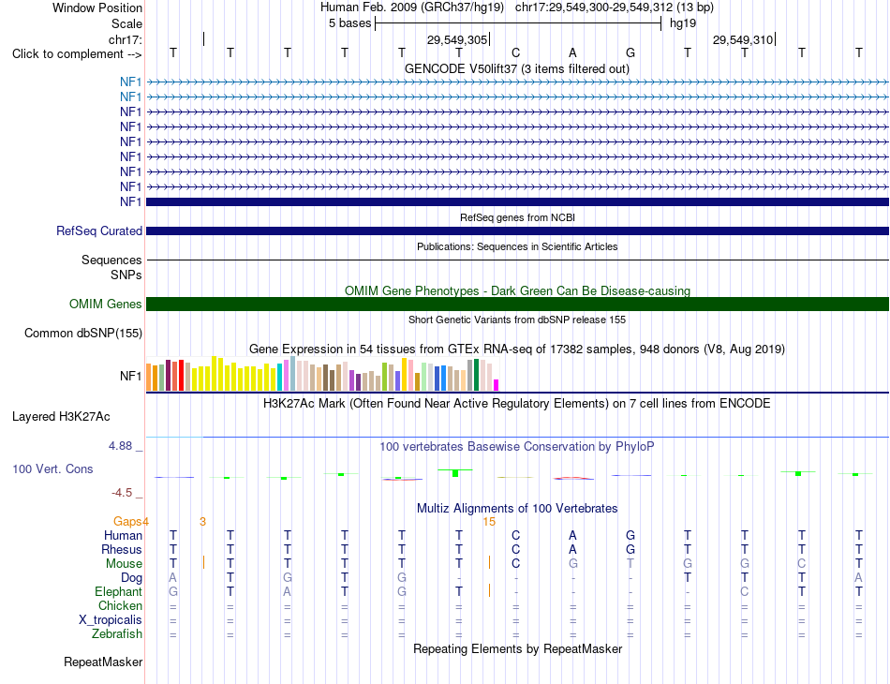Click the 'Common dbSNP(155)' track label
Image resolution: width=890 pixels, height=684 pixels.
point(82,333)
